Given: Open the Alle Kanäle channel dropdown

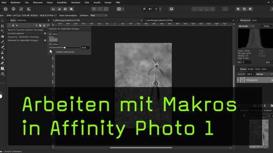Looking at the screenshot, I should tap(246, 26).
